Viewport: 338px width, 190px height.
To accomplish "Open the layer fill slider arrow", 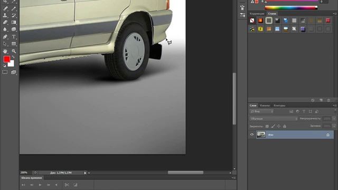I will point(334,126).
